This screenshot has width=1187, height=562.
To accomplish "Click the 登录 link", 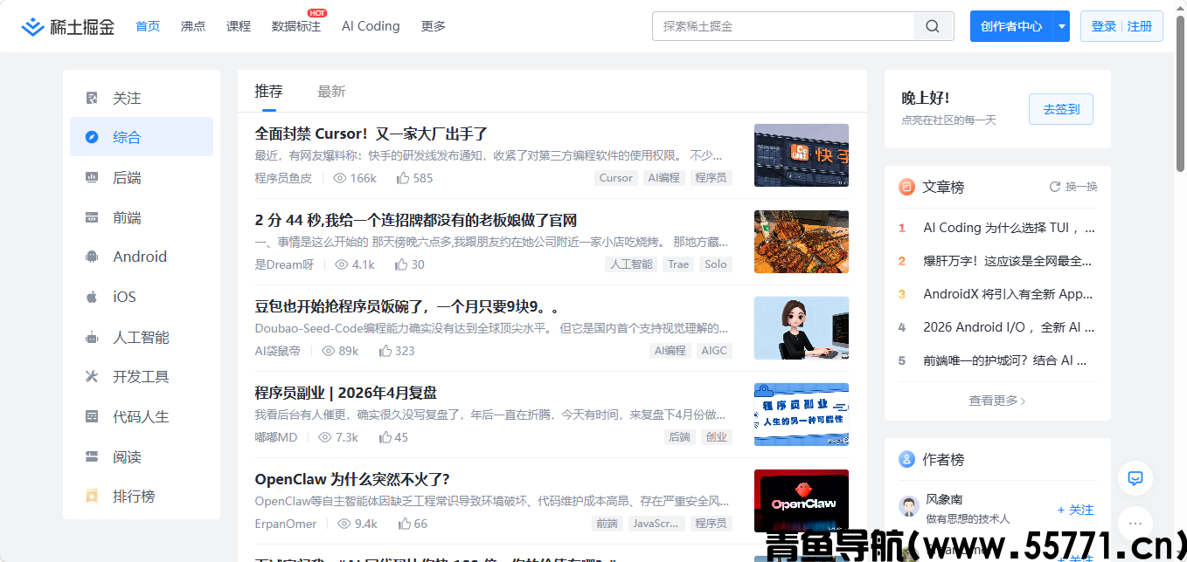I will coord(1104,26).
